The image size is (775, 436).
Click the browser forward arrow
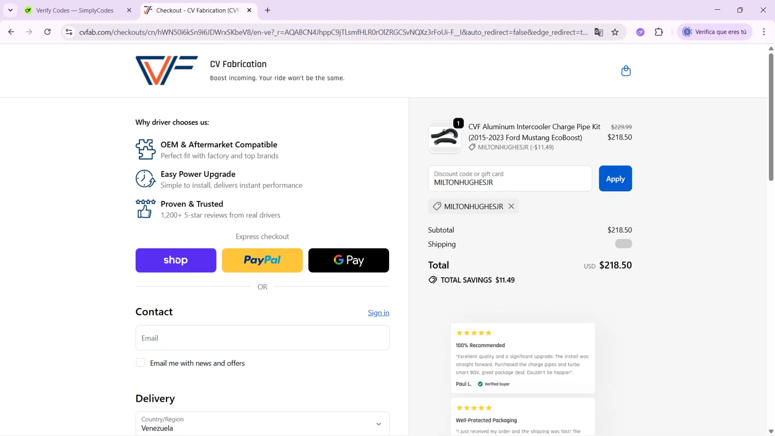pos(29,32)
